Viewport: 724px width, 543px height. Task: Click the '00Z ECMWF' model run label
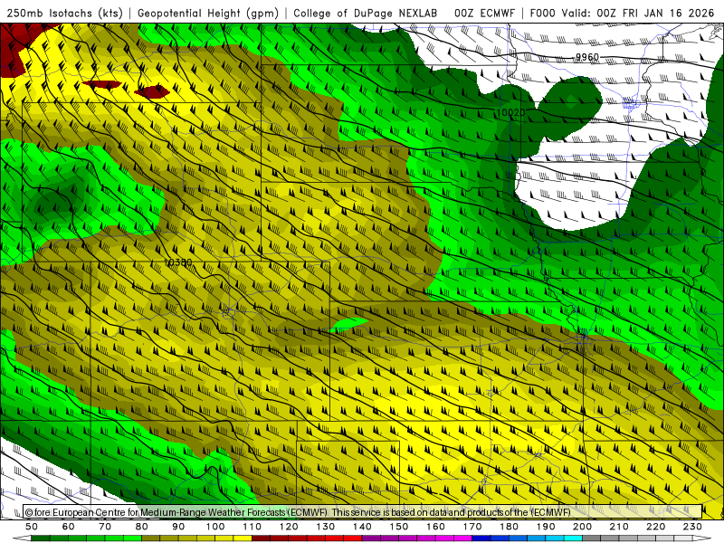click(x=484, y=13)
